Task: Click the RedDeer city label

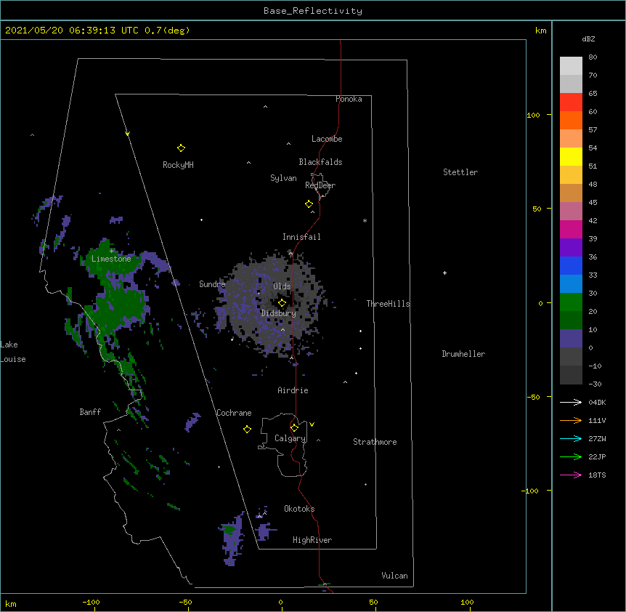Action: pyautogui.click(x=320, y=185)
